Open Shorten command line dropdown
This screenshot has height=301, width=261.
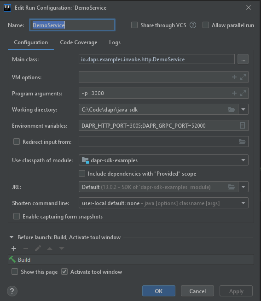click(243, 203)
